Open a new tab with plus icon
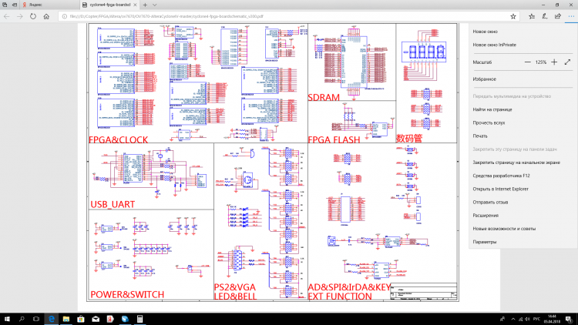578x325 pixels. pos(145,5)
